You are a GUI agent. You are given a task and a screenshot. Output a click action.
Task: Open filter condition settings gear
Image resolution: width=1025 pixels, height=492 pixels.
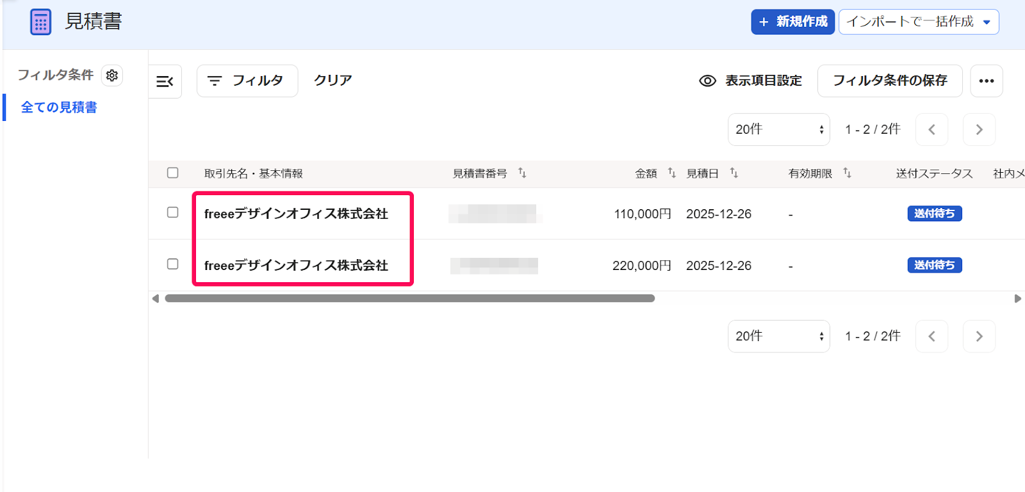click(112, 75)
